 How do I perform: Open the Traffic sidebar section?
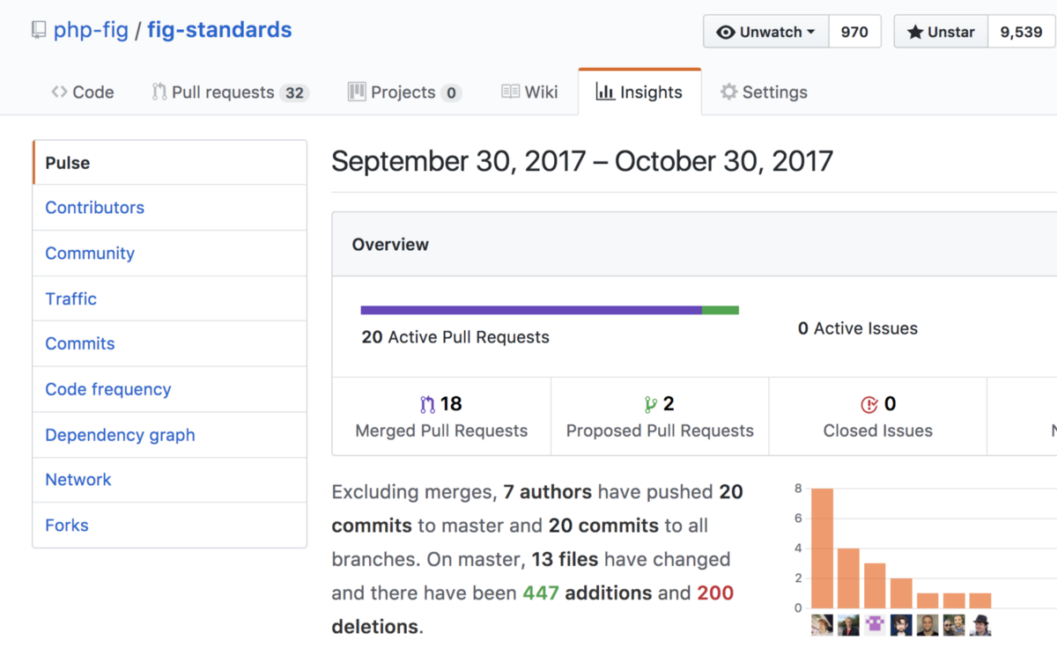coord(70,298)
